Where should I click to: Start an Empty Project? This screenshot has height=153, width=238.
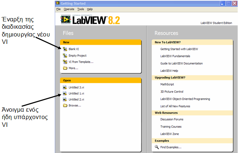pyautogui.click(x=77, y=56)
